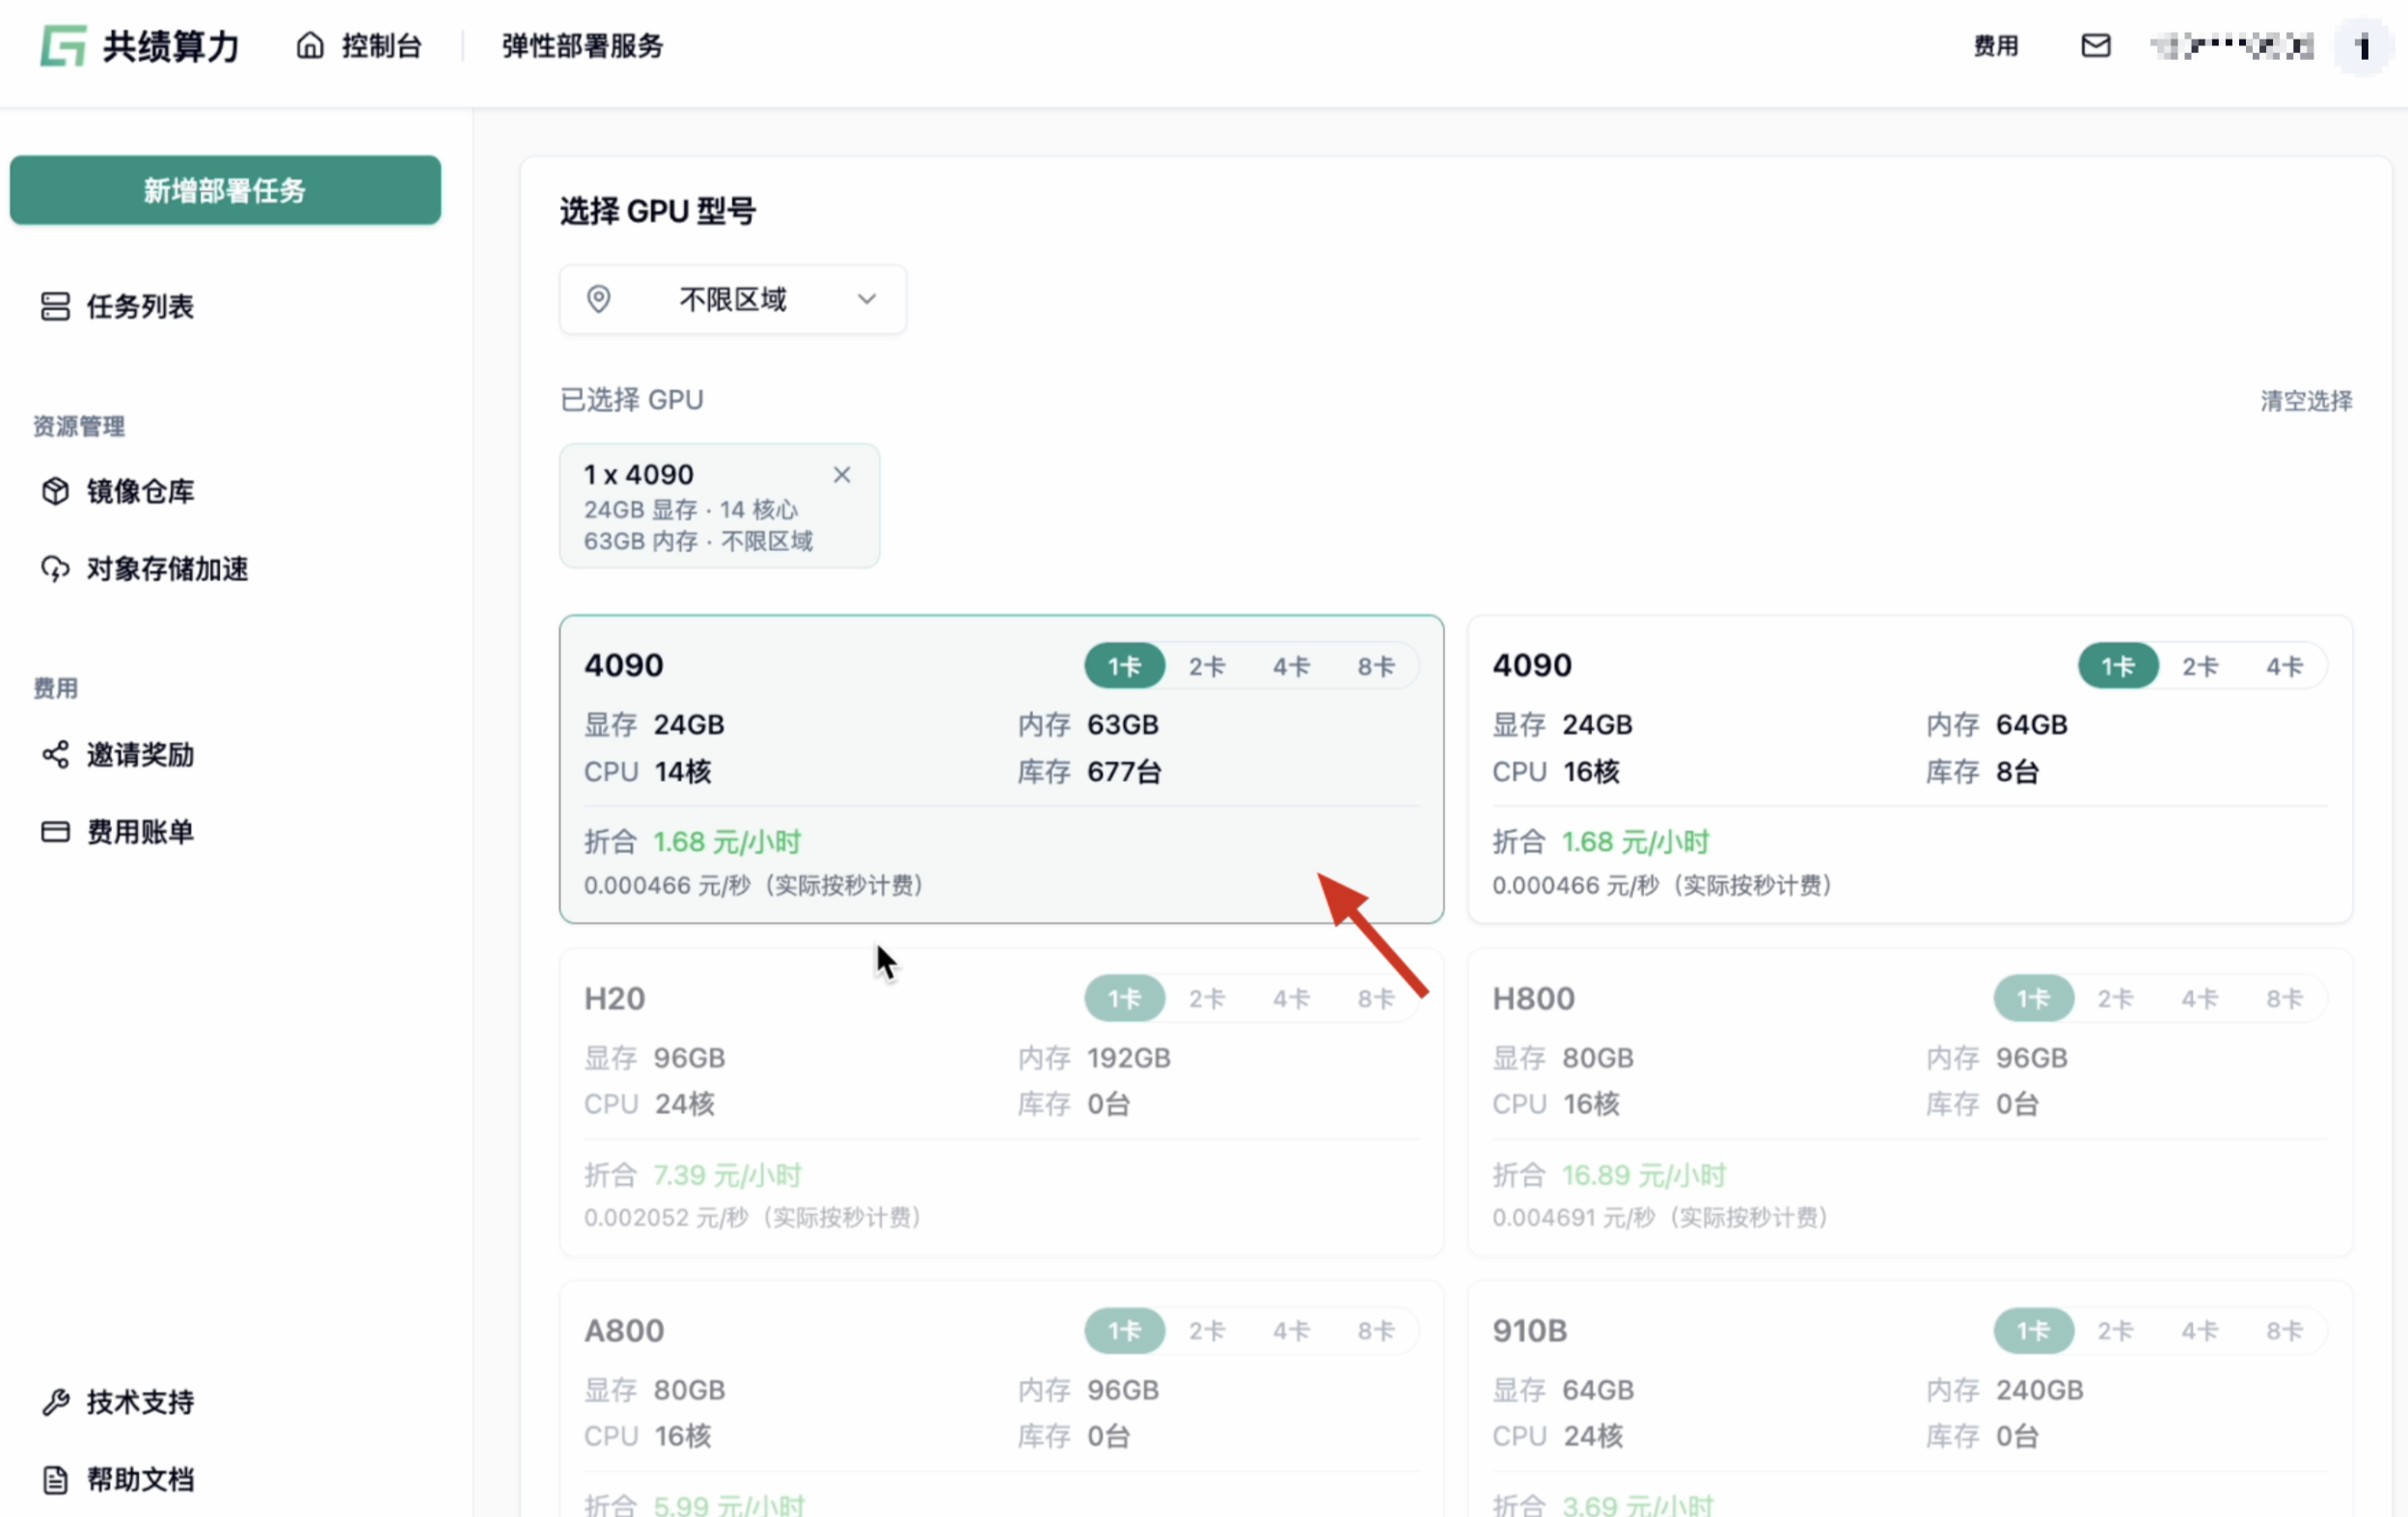Click the 对象存储加速 cloud icon
2408x1517 pixels.
point(55,568)
